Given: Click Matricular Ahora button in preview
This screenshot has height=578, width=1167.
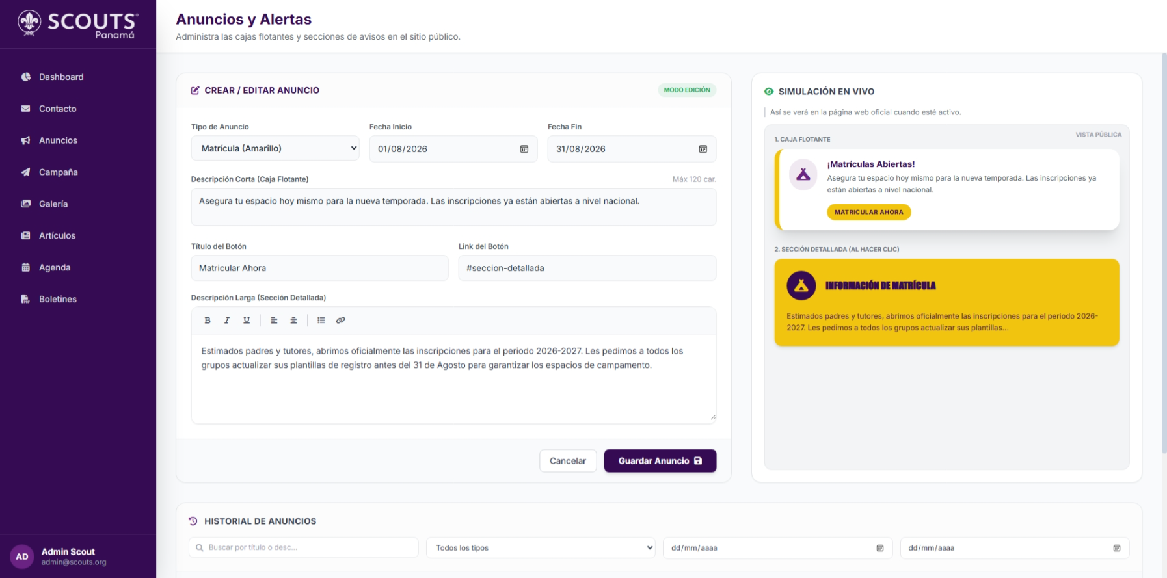Looking at the screenshot, I should 868,212.
